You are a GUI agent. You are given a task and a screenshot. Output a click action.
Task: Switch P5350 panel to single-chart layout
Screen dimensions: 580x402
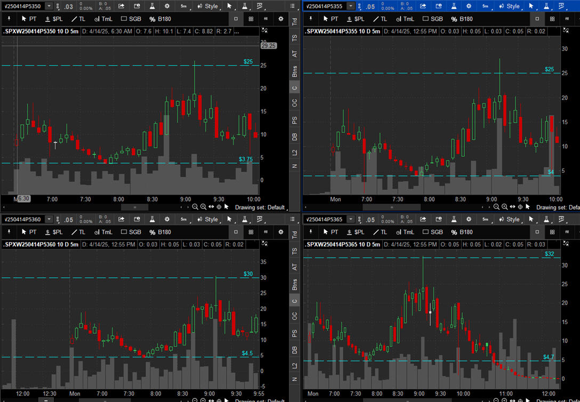(x=236, y=19)
